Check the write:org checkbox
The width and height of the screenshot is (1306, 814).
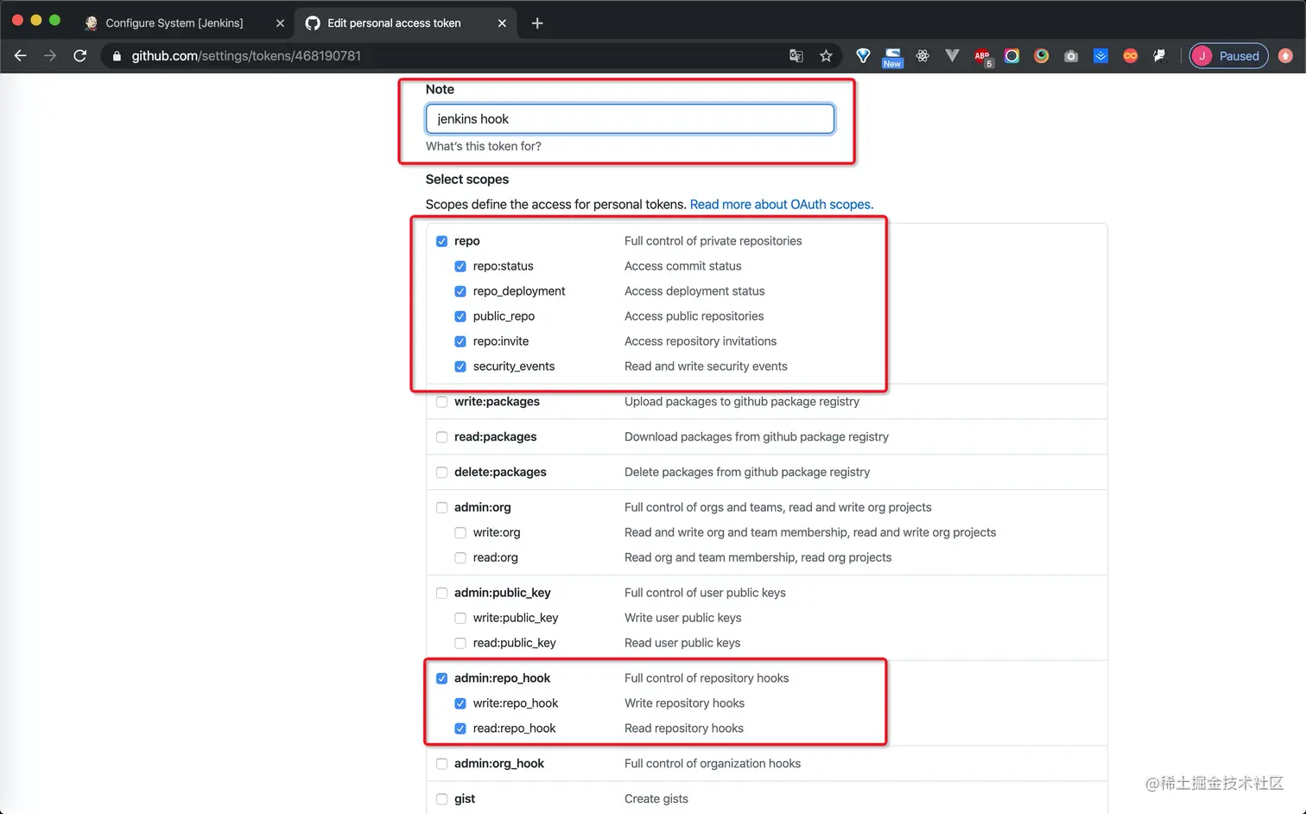tap(460, 533)
